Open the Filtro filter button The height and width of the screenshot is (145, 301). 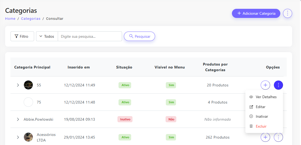[22, 36]
